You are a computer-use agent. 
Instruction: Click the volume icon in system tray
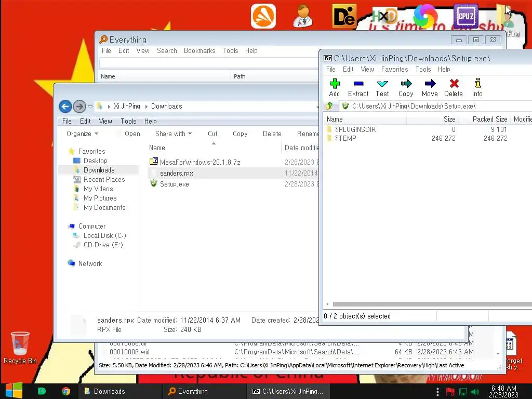[475, 392]
